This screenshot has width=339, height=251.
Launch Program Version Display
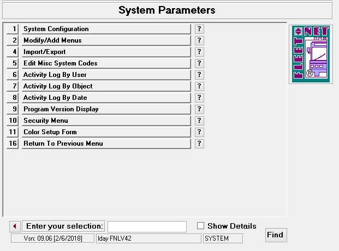coord(106,109)
